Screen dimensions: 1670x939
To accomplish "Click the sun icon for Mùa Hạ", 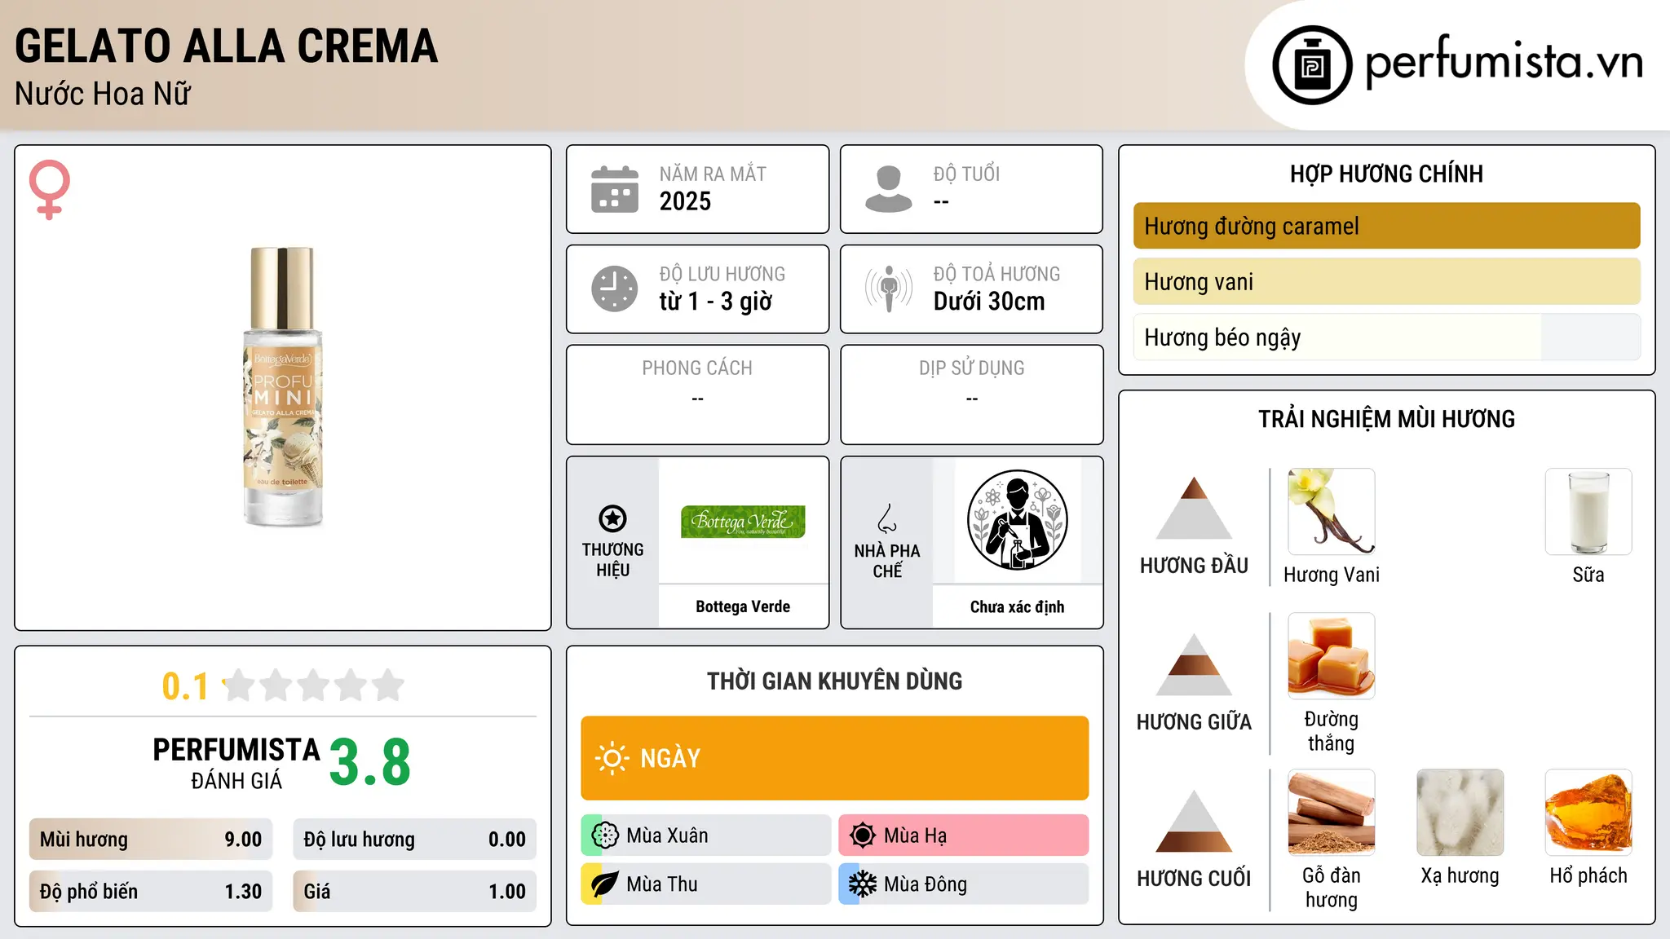I will 862,835.
